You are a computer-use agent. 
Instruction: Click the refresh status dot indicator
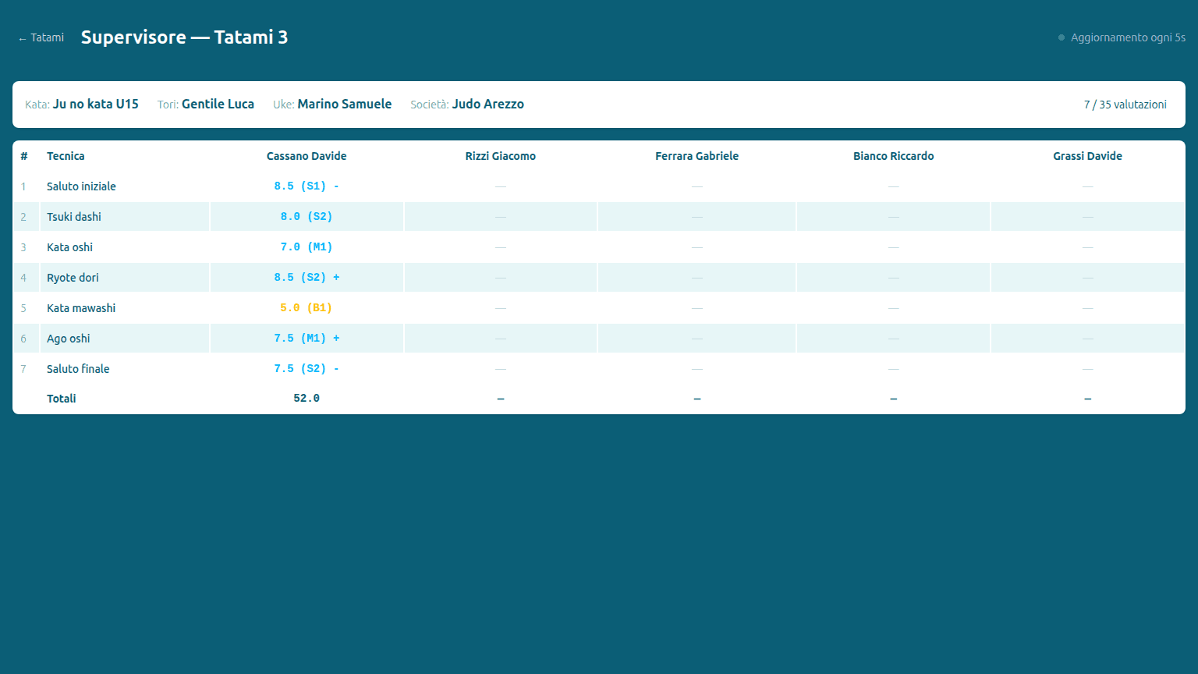click(1062, 37)
